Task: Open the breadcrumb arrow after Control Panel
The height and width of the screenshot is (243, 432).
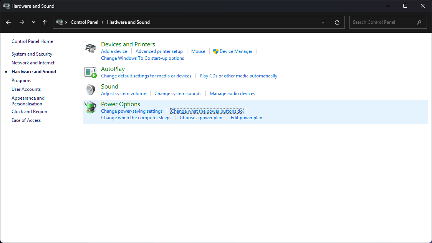Action: click(103, 22)
